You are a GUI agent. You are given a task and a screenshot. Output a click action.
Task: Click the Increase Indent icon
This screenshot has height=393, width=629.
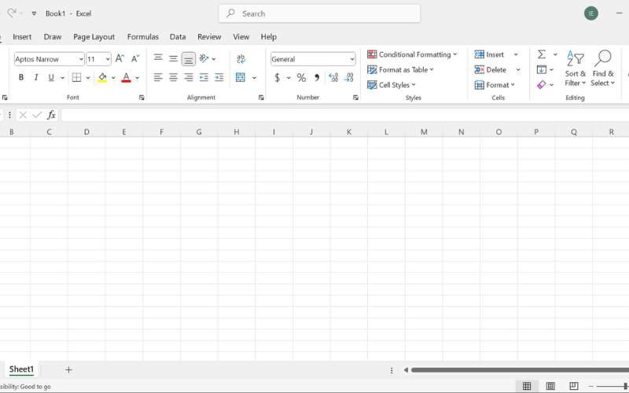click(219, 78)
